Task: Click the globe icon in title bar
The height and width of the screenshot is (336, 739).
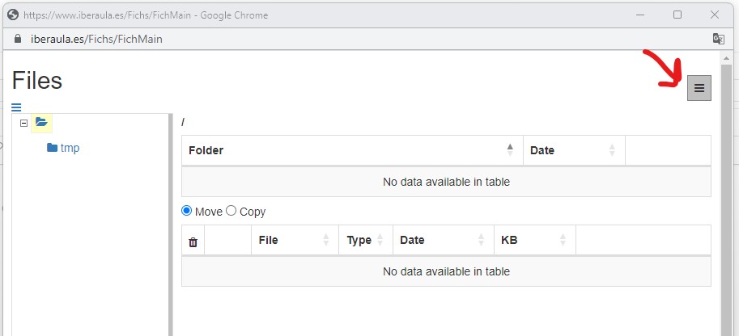Action: 13,15
